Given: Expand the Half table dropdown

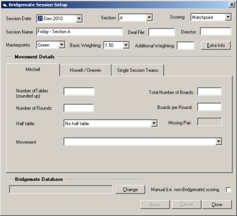Looking at the screenshot, I should click(x=154, y=123).
